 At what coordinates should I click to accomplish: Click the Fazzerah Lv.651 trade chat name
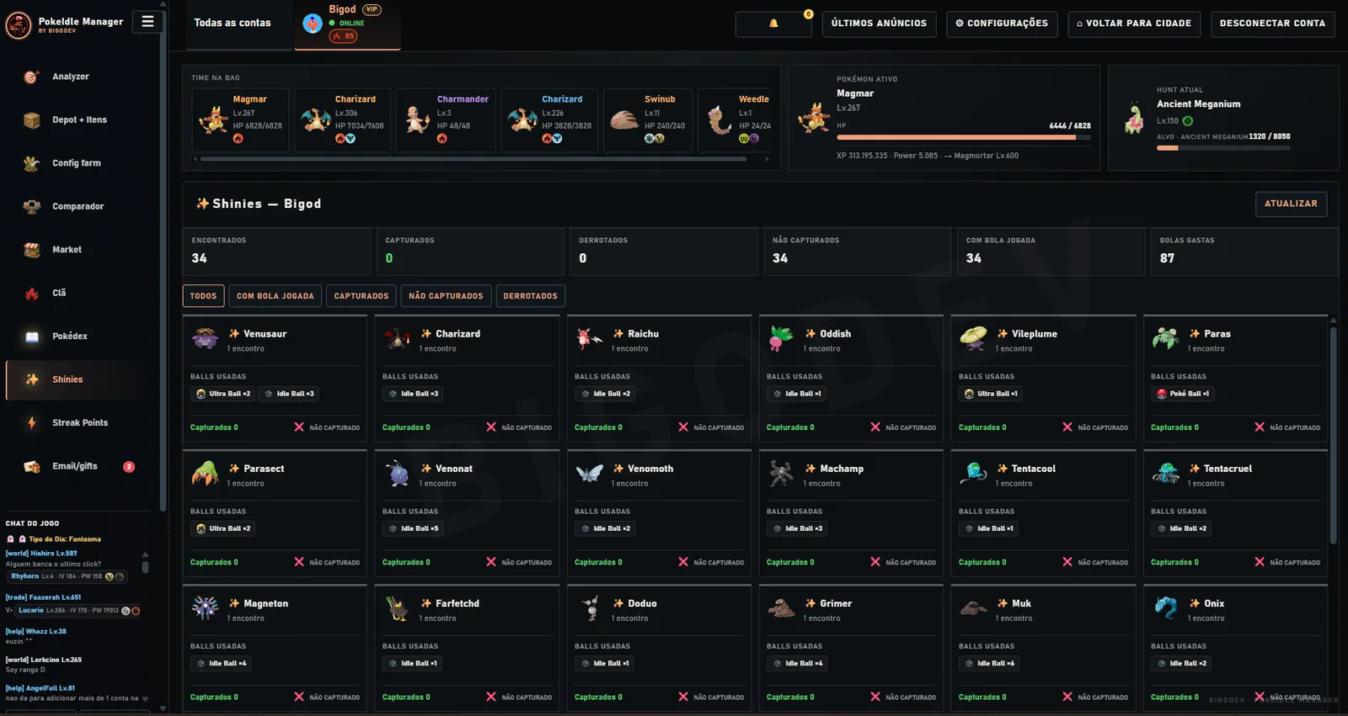(x=56, y=597)
